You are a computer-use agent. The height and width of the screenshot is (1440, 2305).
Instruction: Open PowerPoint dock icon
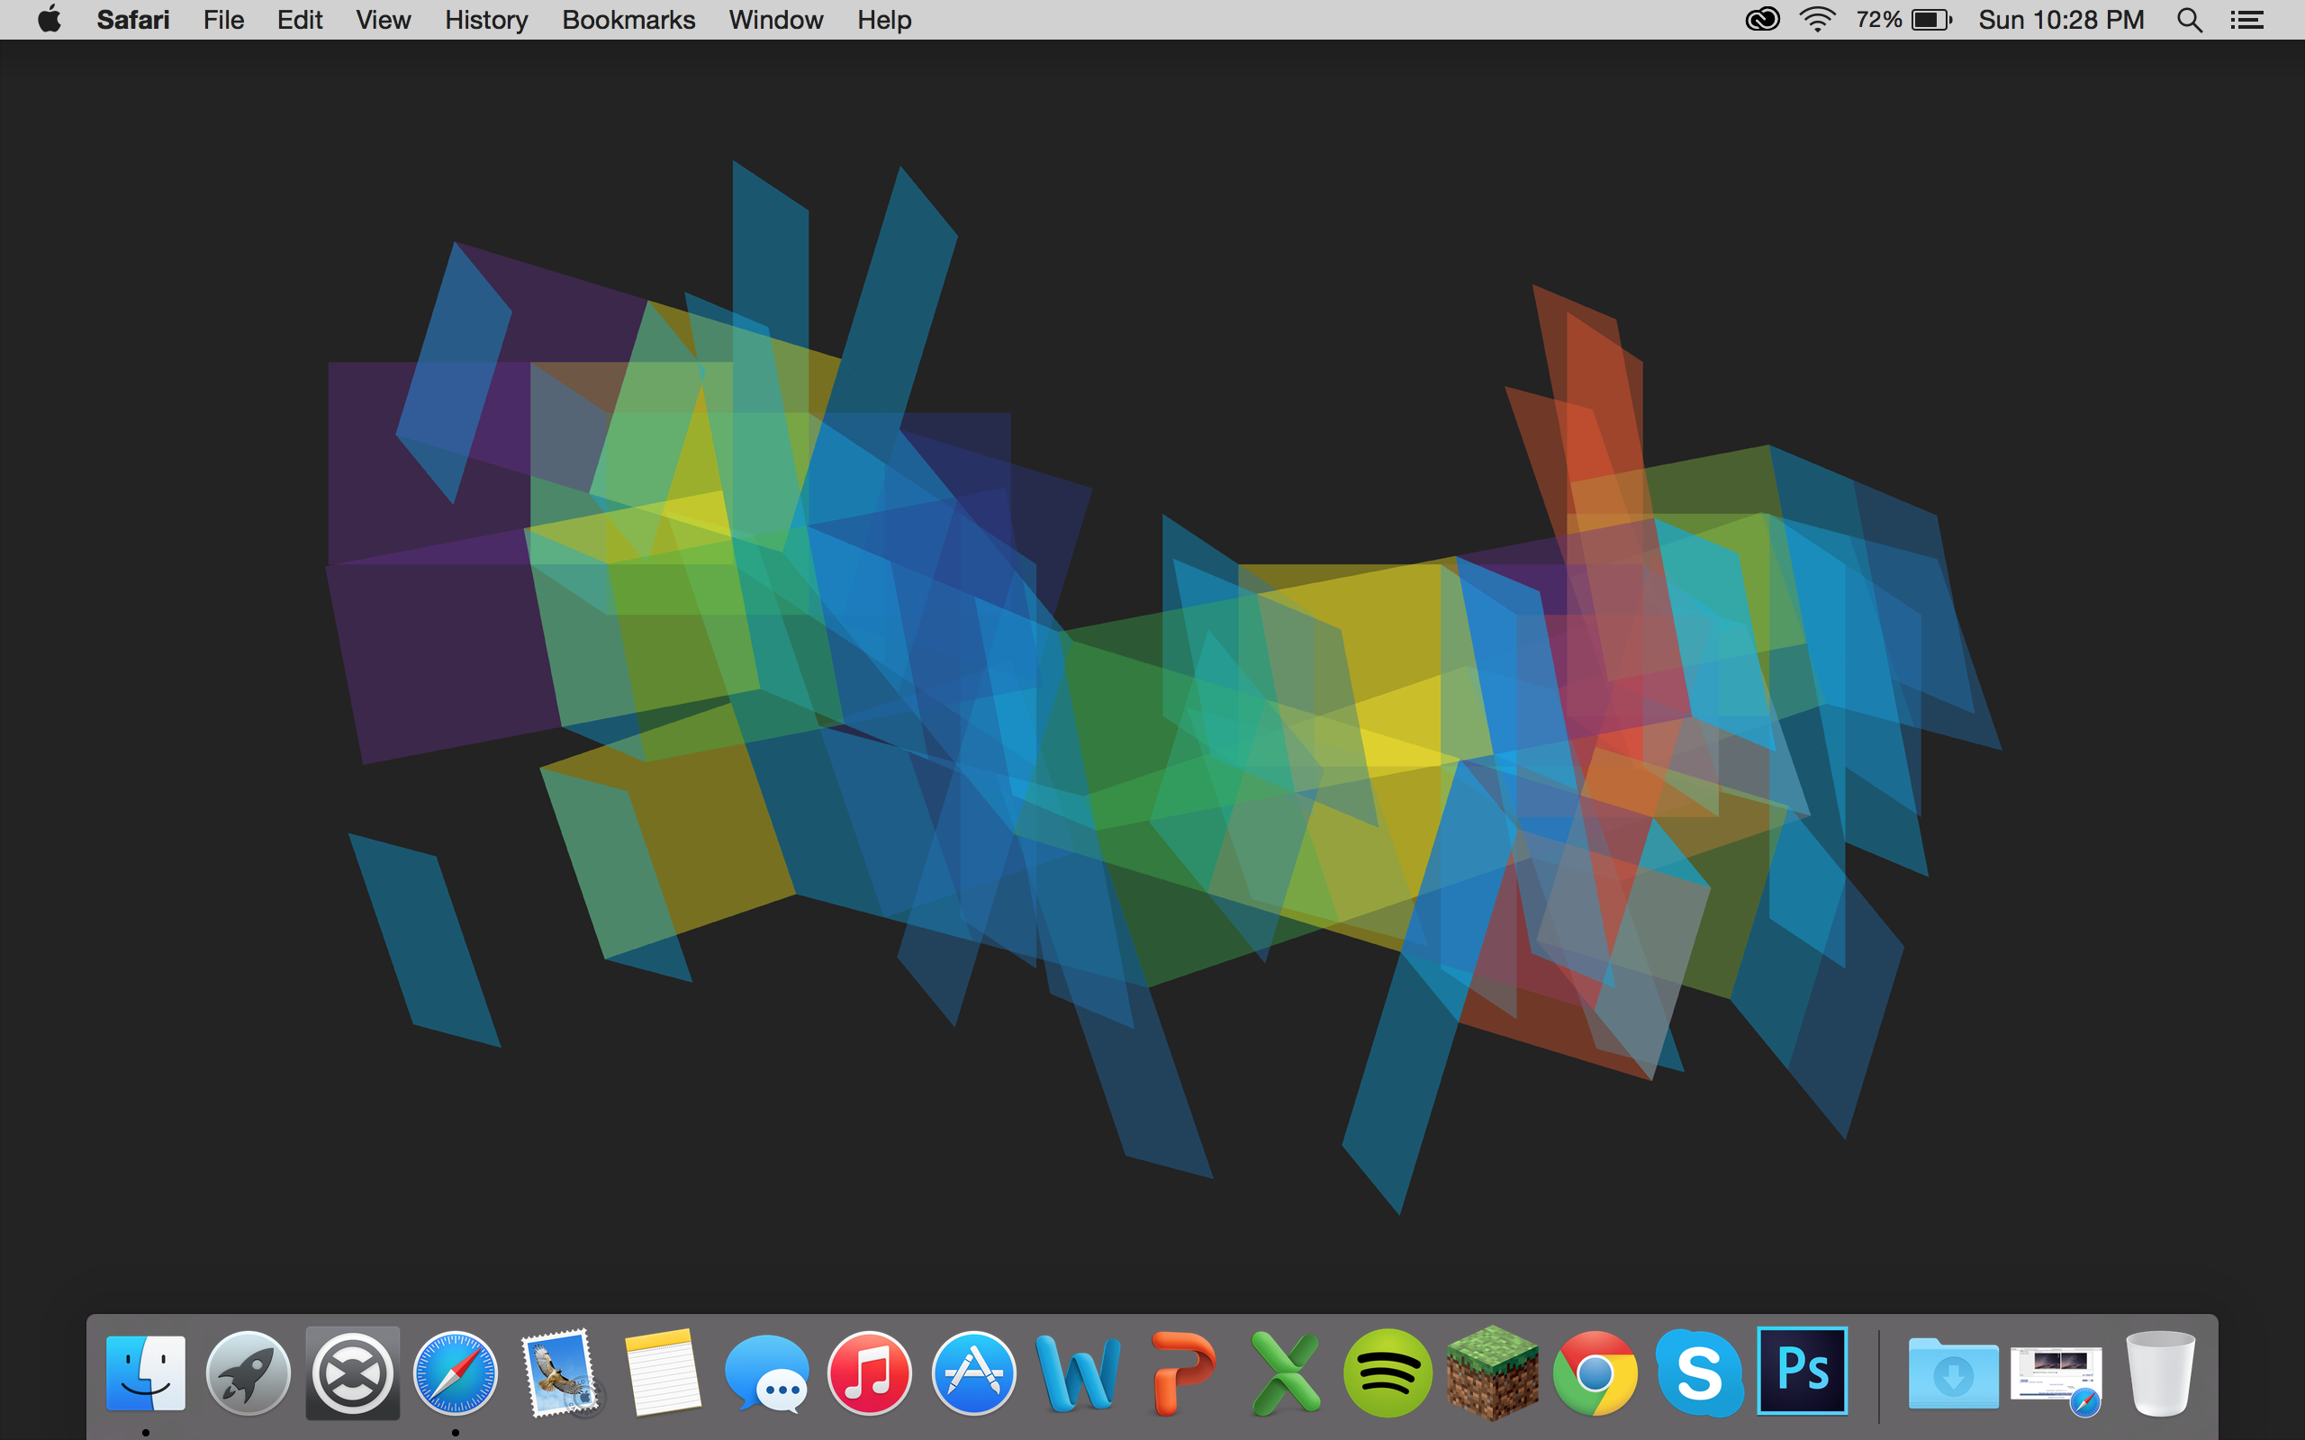1182,1372
